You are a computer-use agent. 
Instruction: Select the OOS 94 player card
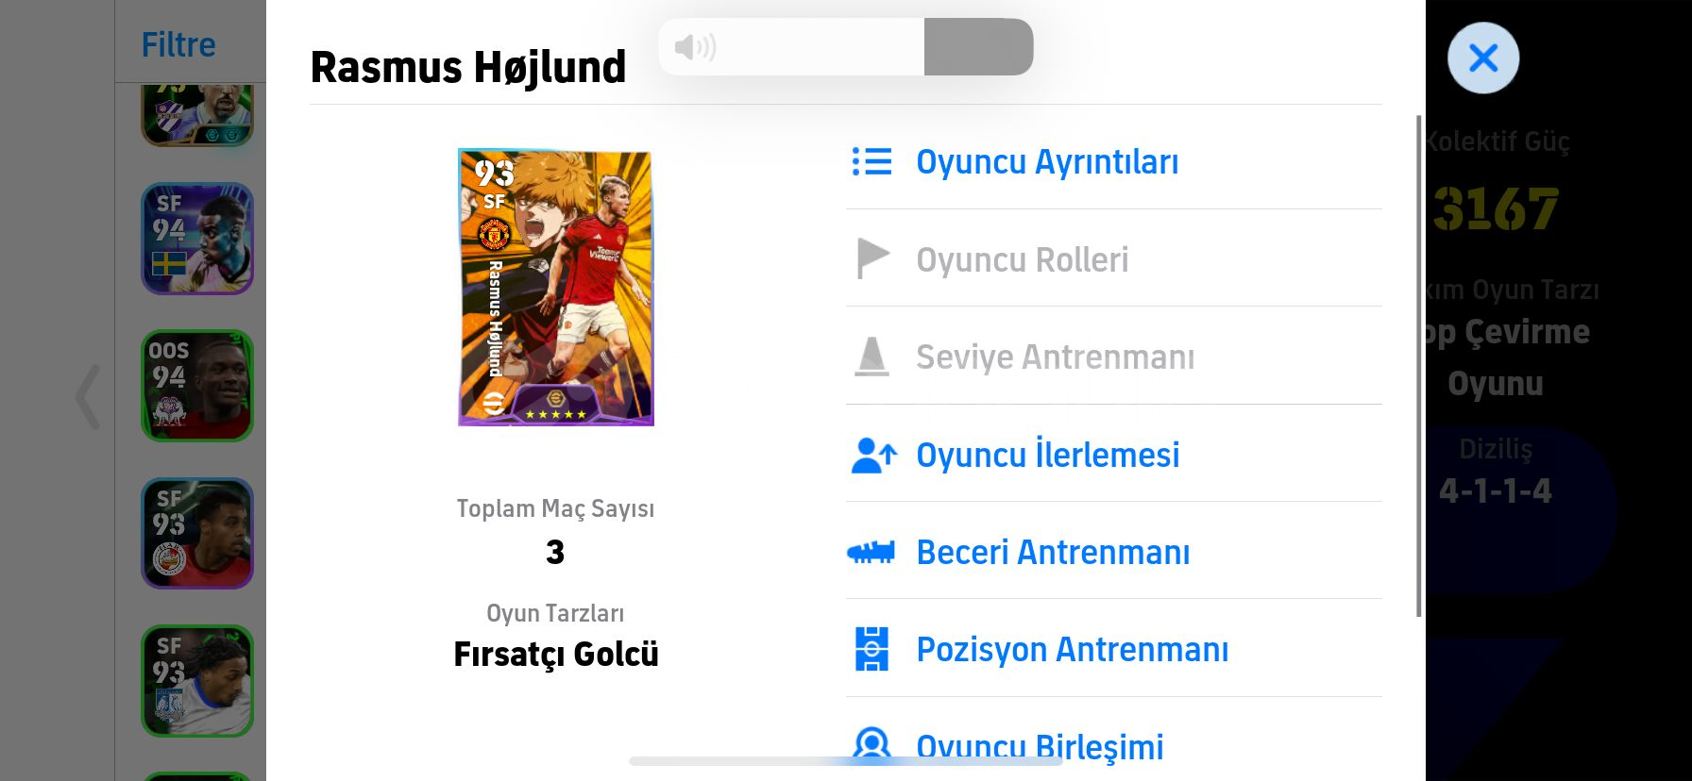[x=197, y=386]
